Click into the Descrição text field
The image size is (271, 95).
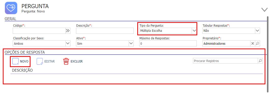coord(105,31)
